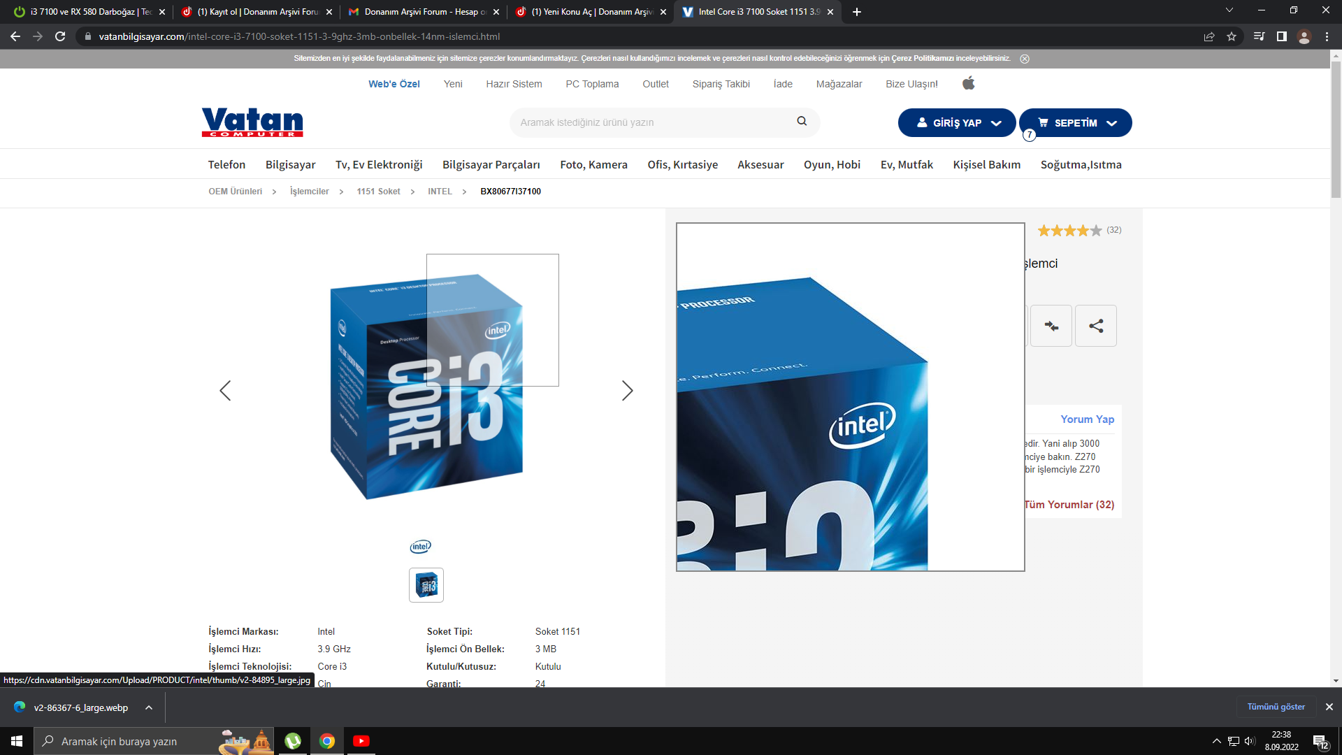Screen dimensions: 1342x755
Task: Click the product compare arrows icon
Action: click(1051, 326)
